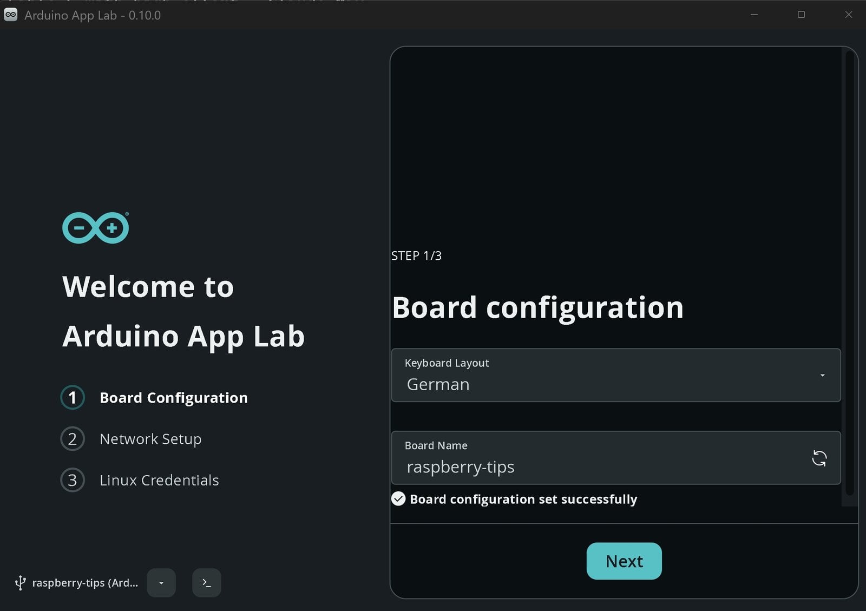Click 'Board configuration set successfully' message
The height and width of the screenshot is (611, 866).
click(523, 499)
